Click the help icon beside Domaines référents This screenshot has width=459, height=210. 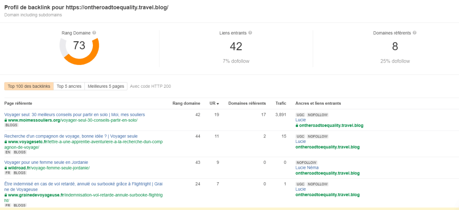tap(415, 33)
